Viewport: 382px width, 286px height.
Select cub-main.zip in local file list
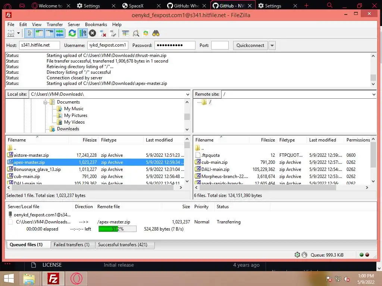(x=95, y=176)
